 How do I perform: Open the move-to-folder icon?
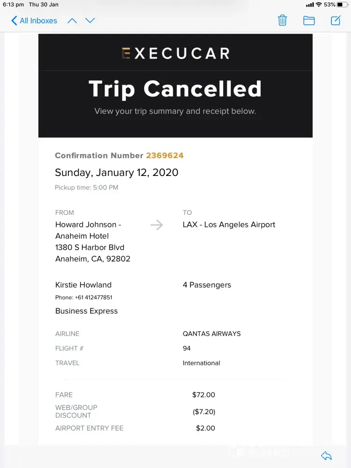point(309,20)
